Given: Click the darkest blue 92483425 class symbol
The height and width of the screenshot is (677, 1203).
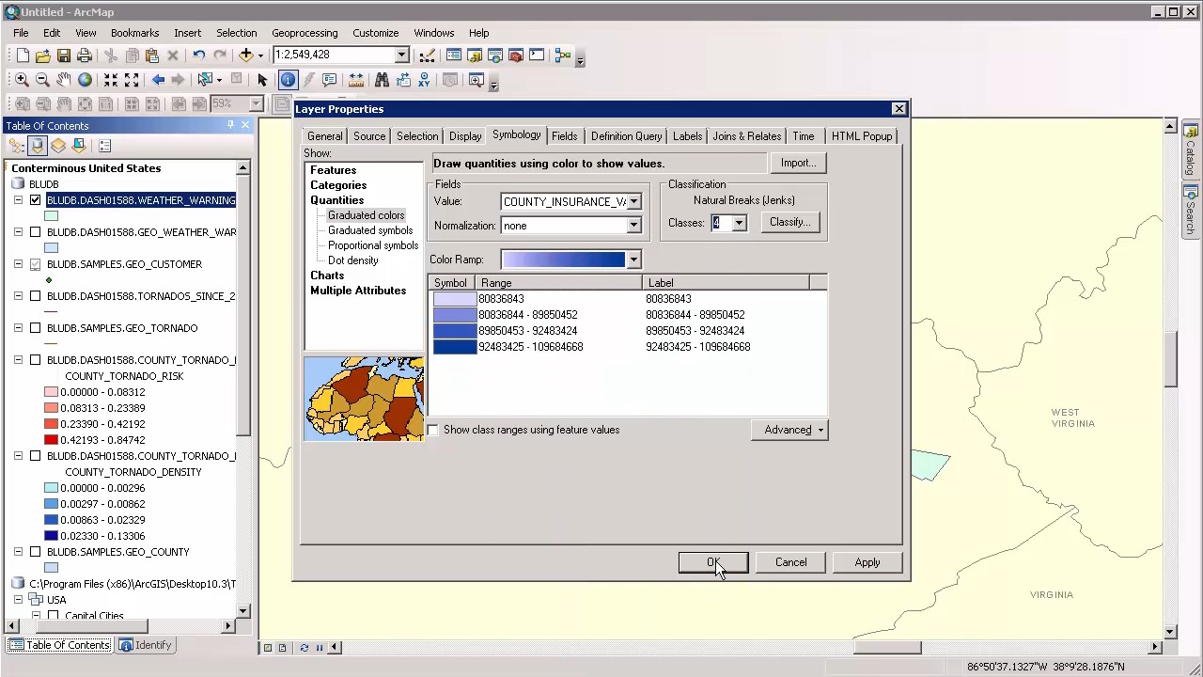Looking at the screenshot, I should (x=455, y=347).
